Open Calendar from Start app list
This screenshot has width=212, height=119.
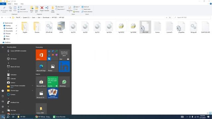(x=13, y=79)
